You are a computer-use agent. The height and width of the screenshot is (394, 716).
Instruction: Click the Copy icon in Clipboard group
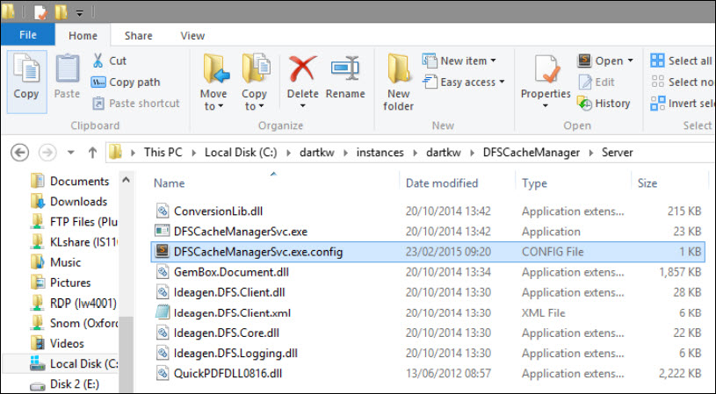[26, 69]
